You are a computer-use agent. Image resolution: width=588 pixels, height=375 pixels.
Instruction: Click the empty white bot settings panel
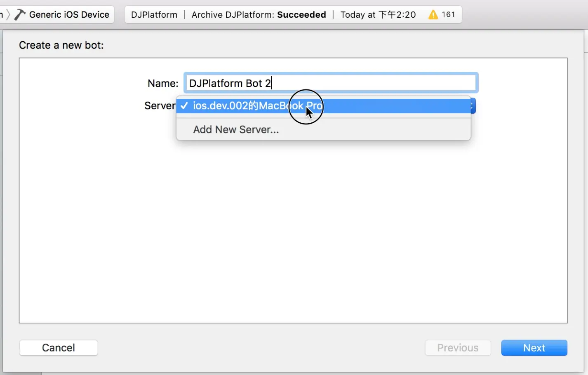tap(293, 231)
